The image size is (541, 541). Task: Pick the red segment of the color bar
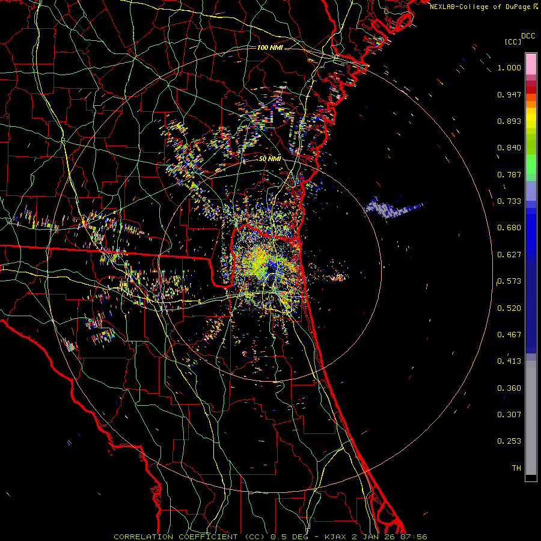tap(531, 90)
